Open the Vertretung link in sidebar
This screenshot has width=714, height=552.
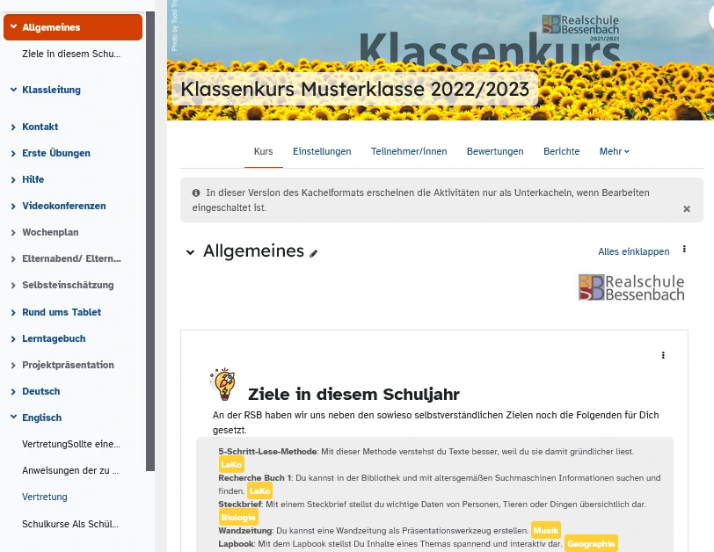point(45,497)
